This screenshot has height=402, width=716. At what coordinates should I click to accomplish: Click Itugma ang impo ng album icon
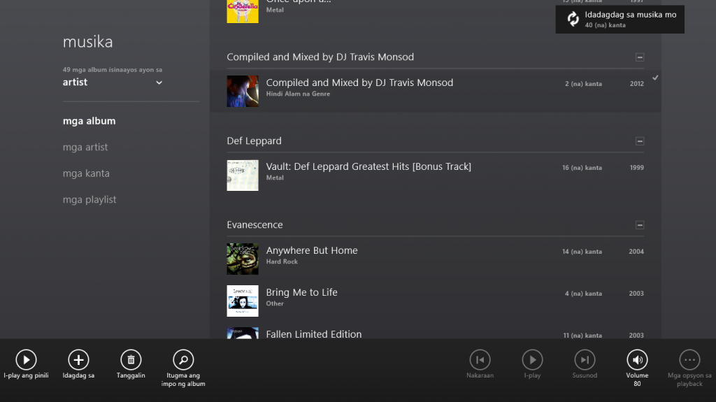(x=183, y=360)
